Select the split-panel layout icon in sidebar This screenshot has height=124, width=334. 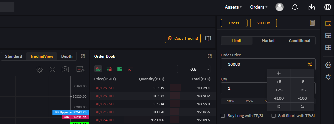click(328, 36)
